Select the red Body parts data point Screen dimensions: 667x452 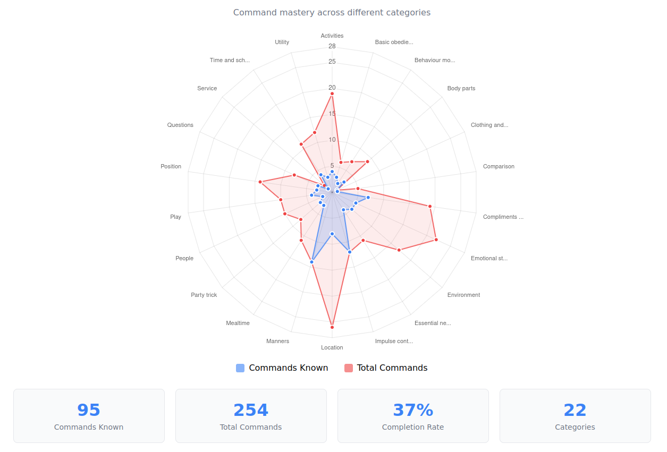coord(367,161)
